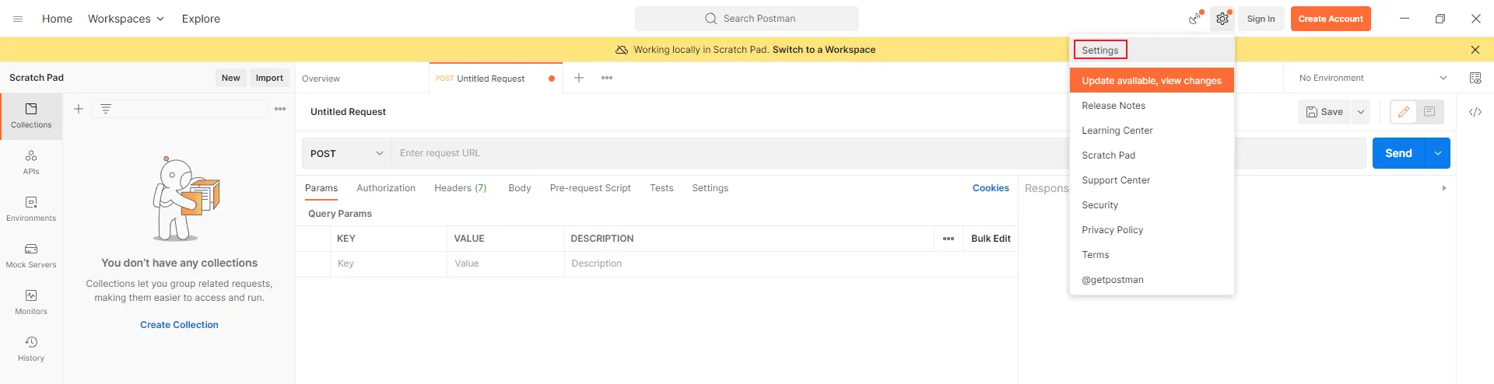Image resolution: width=1494 pixels, height=384 pixels.
Task: Click the Bulk Edit link
Action: (991, 239)
